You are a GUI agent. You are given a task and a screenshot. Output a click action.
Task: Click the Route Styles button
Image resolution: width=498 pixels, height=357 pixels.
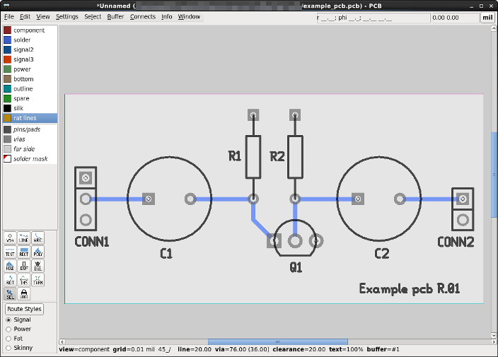pyautogui.click(x=24, y=309)
